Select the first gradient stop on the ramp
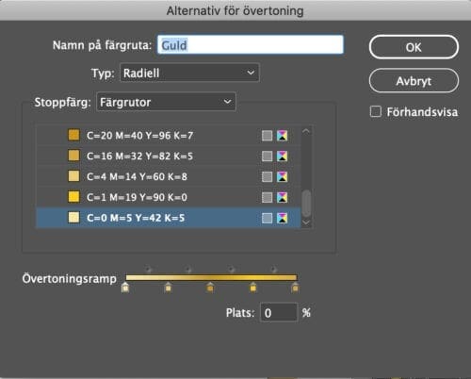471x379 pixels. (125, 288)
